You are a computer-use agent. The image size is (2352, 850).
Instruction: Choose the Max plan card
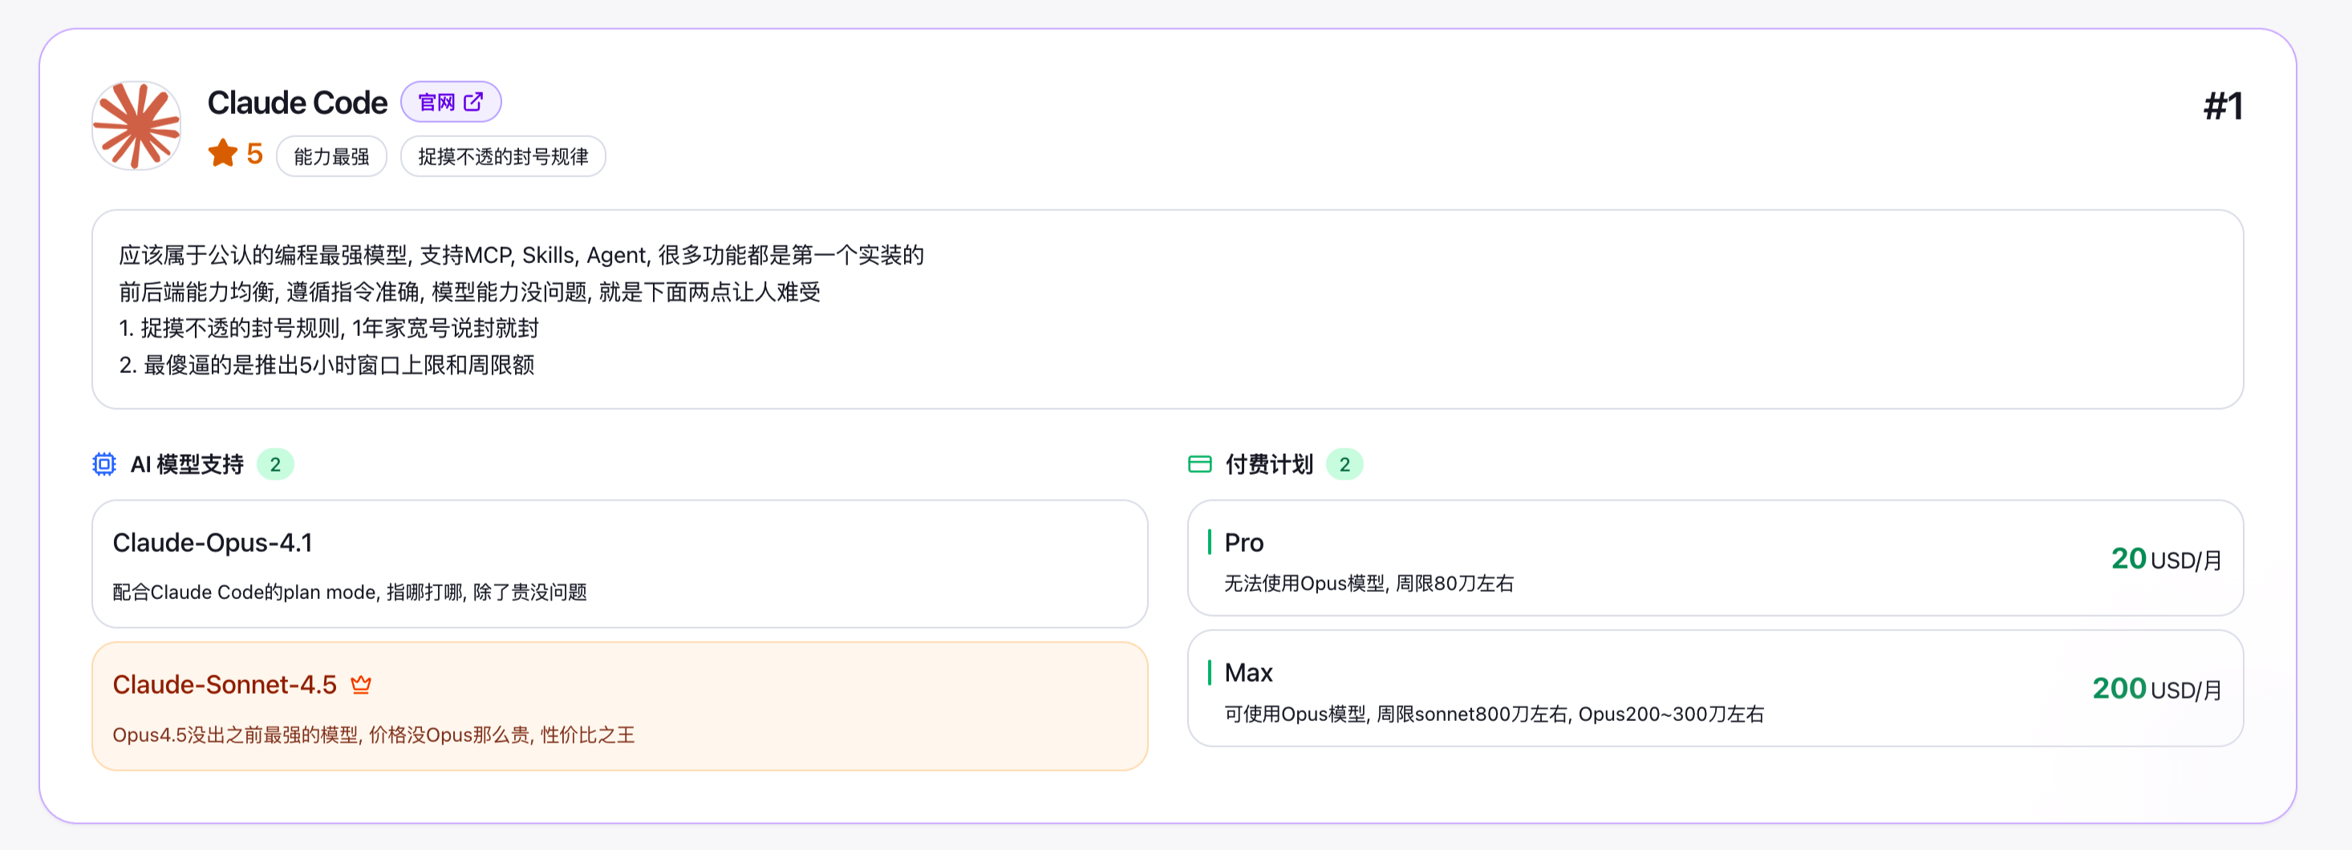[x=1713, y=688]
